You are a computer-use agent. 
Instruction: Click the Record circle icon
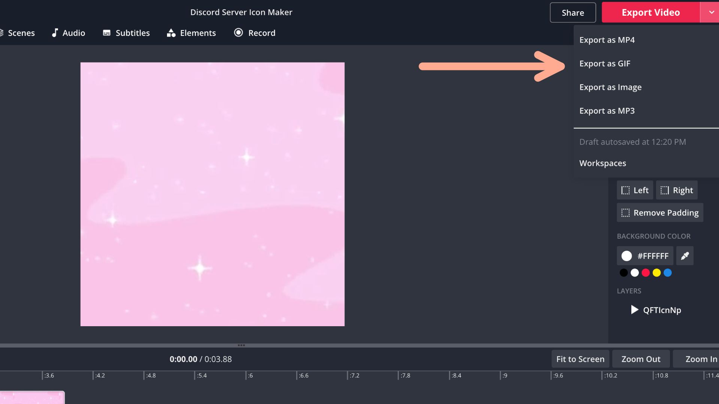click(239, 33)
